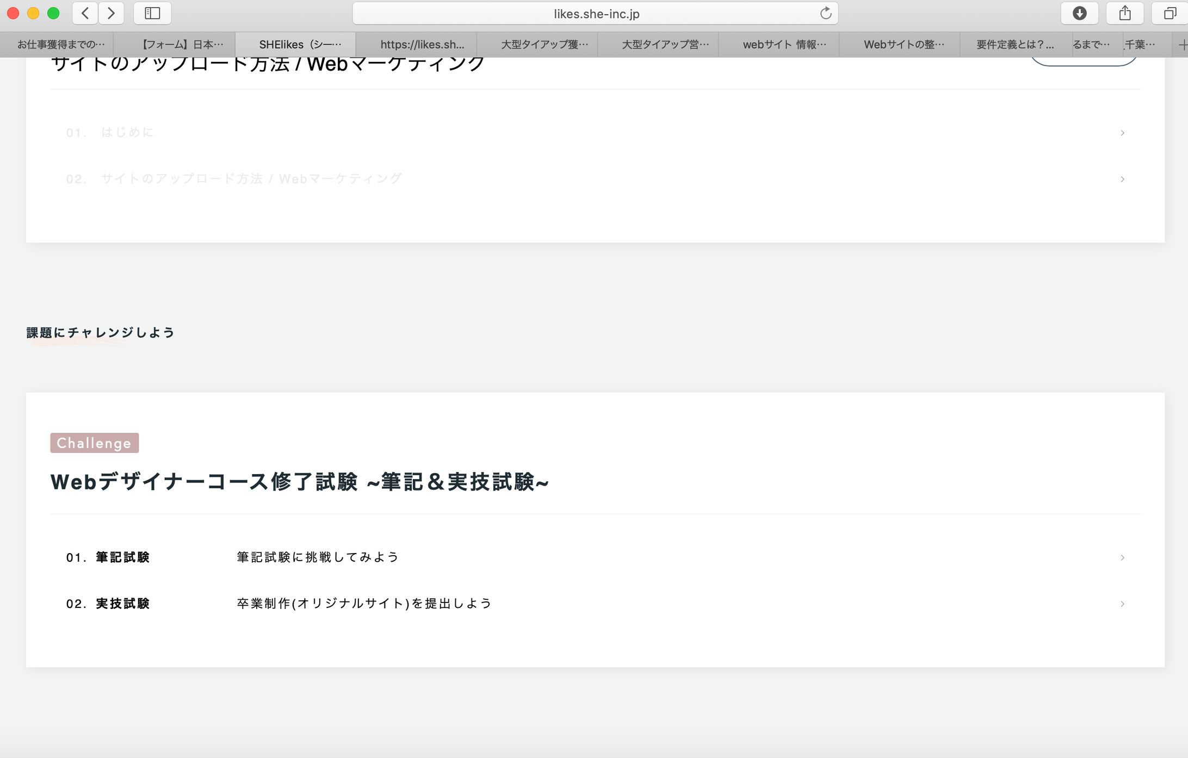Viewport: 1188px width, 758px height.
Task: Switch to webサイト 情報 tab
Action: 784,45
